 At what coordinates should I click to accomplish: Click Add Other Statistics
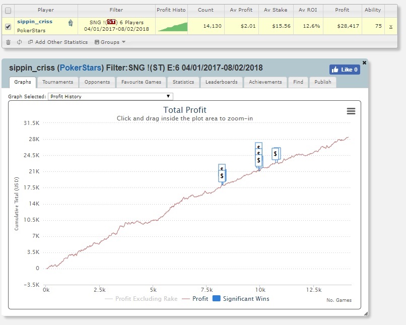pyautogui.click(x=58, y=42)
